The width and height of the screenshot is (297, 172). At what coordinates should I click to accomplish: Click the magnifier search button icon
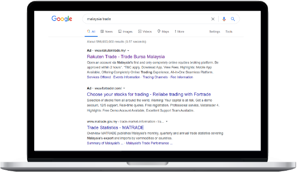pyautogui.click(x=233, y=19)
